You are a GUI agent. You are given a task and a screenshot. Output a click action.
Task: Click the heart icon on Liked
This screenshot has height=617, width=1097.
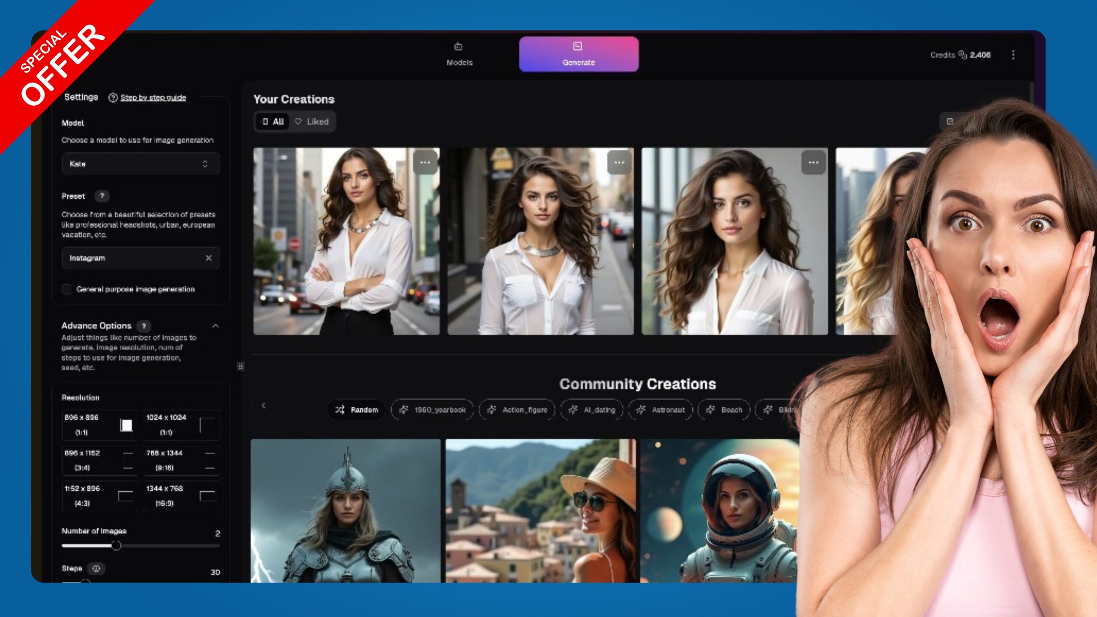click(298, 122)
